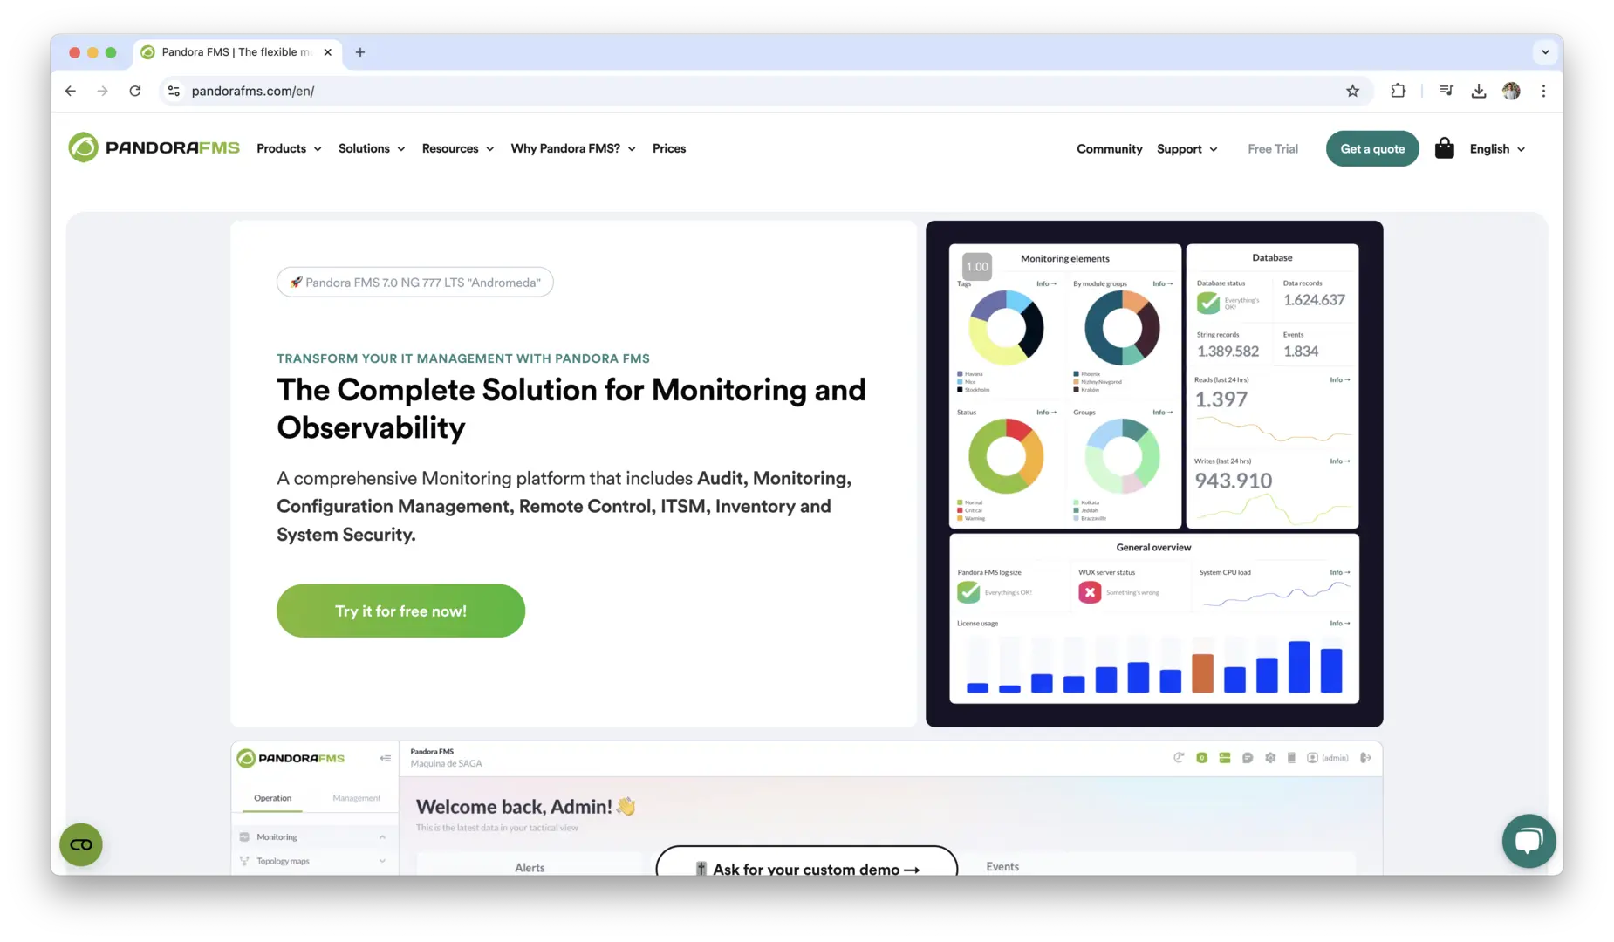Expand the Products menu
This screenshot has height=942, width=1614.
(x=289, y=148)
